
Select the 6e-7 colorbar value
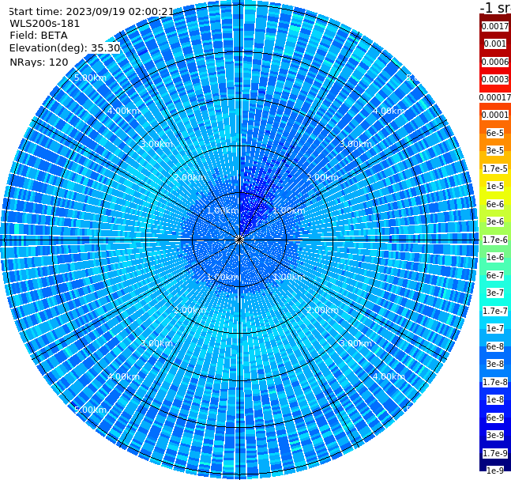(495, 275)
